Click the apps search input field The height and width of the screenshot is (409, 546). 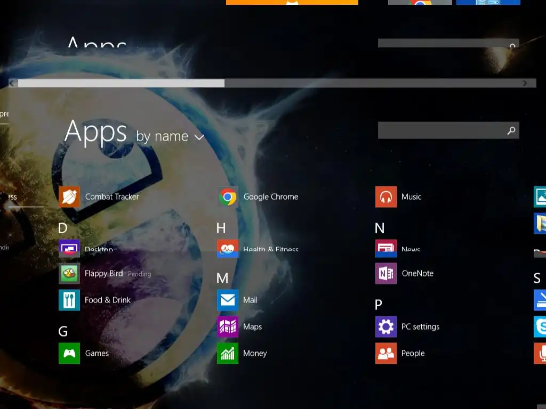[448, 130]
